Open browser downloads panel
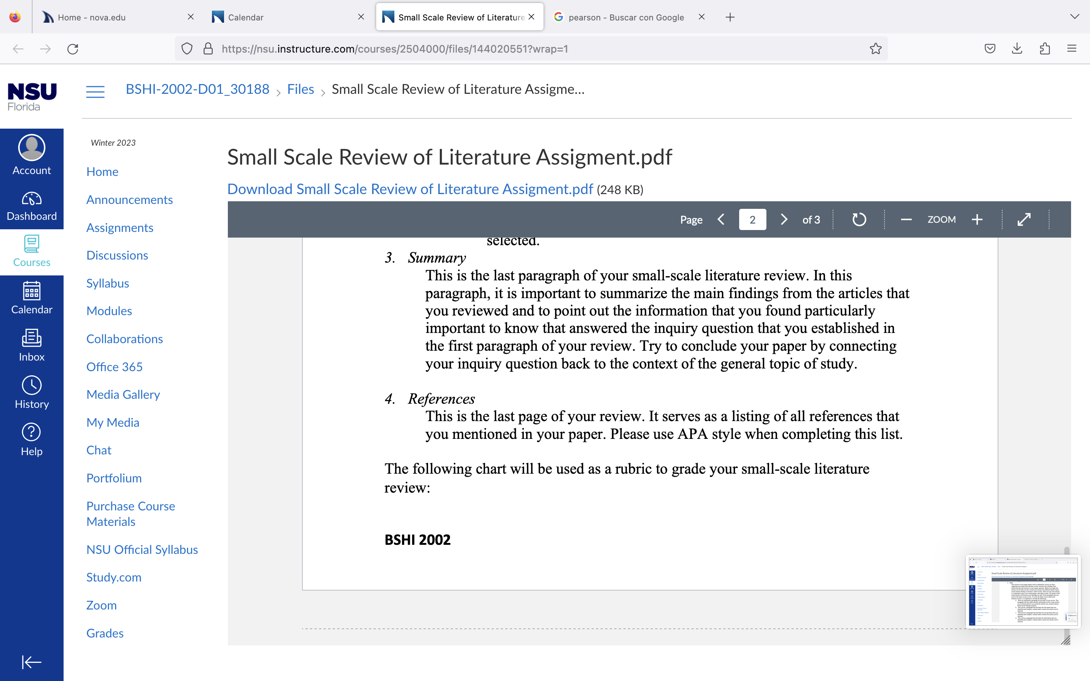Image resolution: width=1090 pixels, height=681 pixels. tap(1017, 49)
